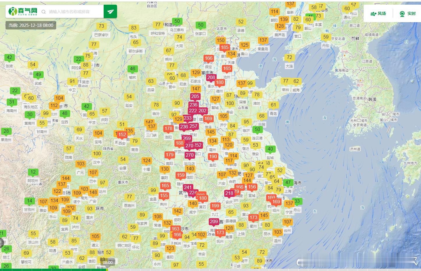Screen dimensions: 421x271
Task: Open the 241 AQI marker near 武汉
Action: pos(188,188)
